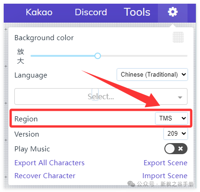This screenshot has height=192, width=200.
Task: Click the Import Scene link
Action: tap(165, 176)
